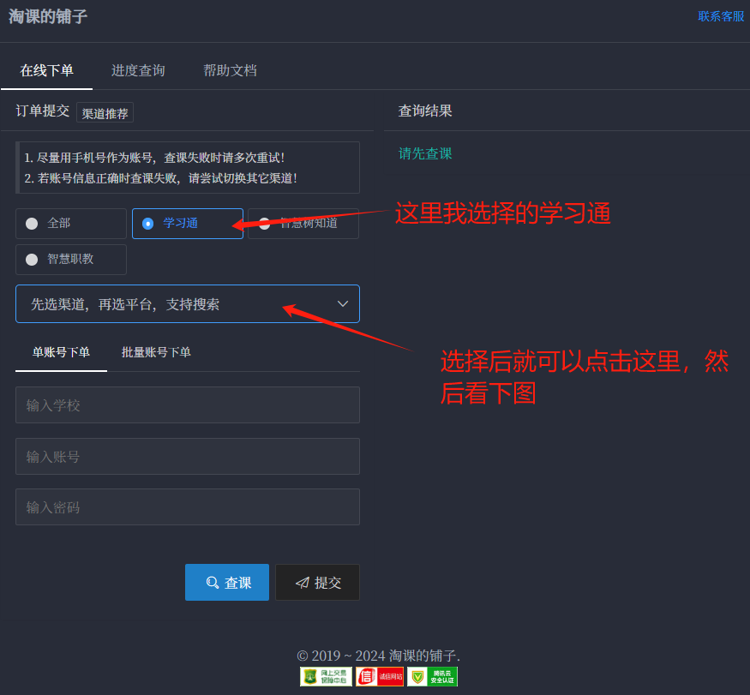
Task: Expand the platform selection combo box
Action: pyautogui.click(x=187, y=303)
